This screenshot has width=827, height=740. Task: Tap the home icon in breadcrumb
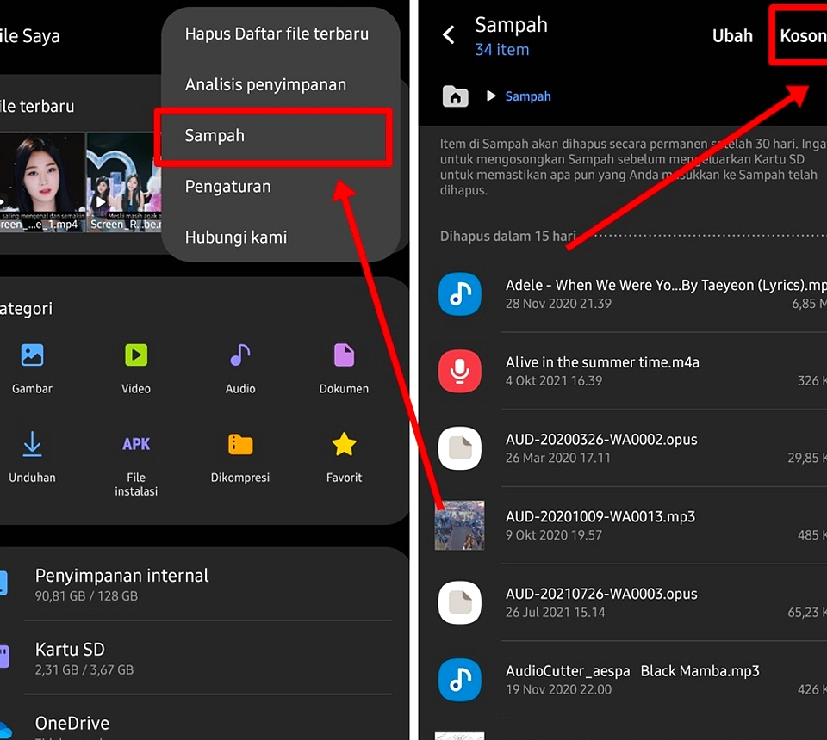[x=455, y=96]
